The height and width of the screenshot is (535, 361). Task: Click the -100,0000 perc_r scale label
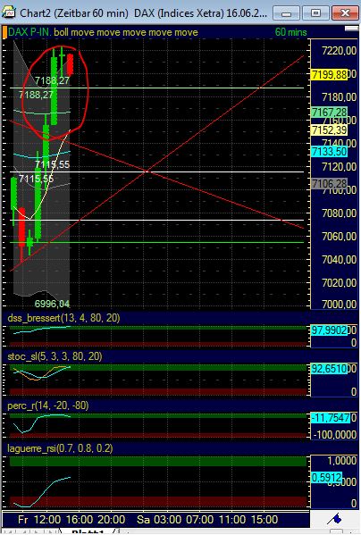(x=335, y=435)
